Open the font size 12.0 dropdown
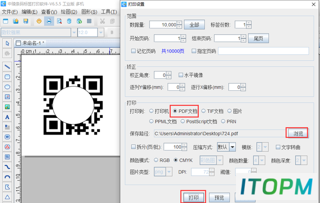The width and height of the screenshot is (320, 203). (100, 32)
